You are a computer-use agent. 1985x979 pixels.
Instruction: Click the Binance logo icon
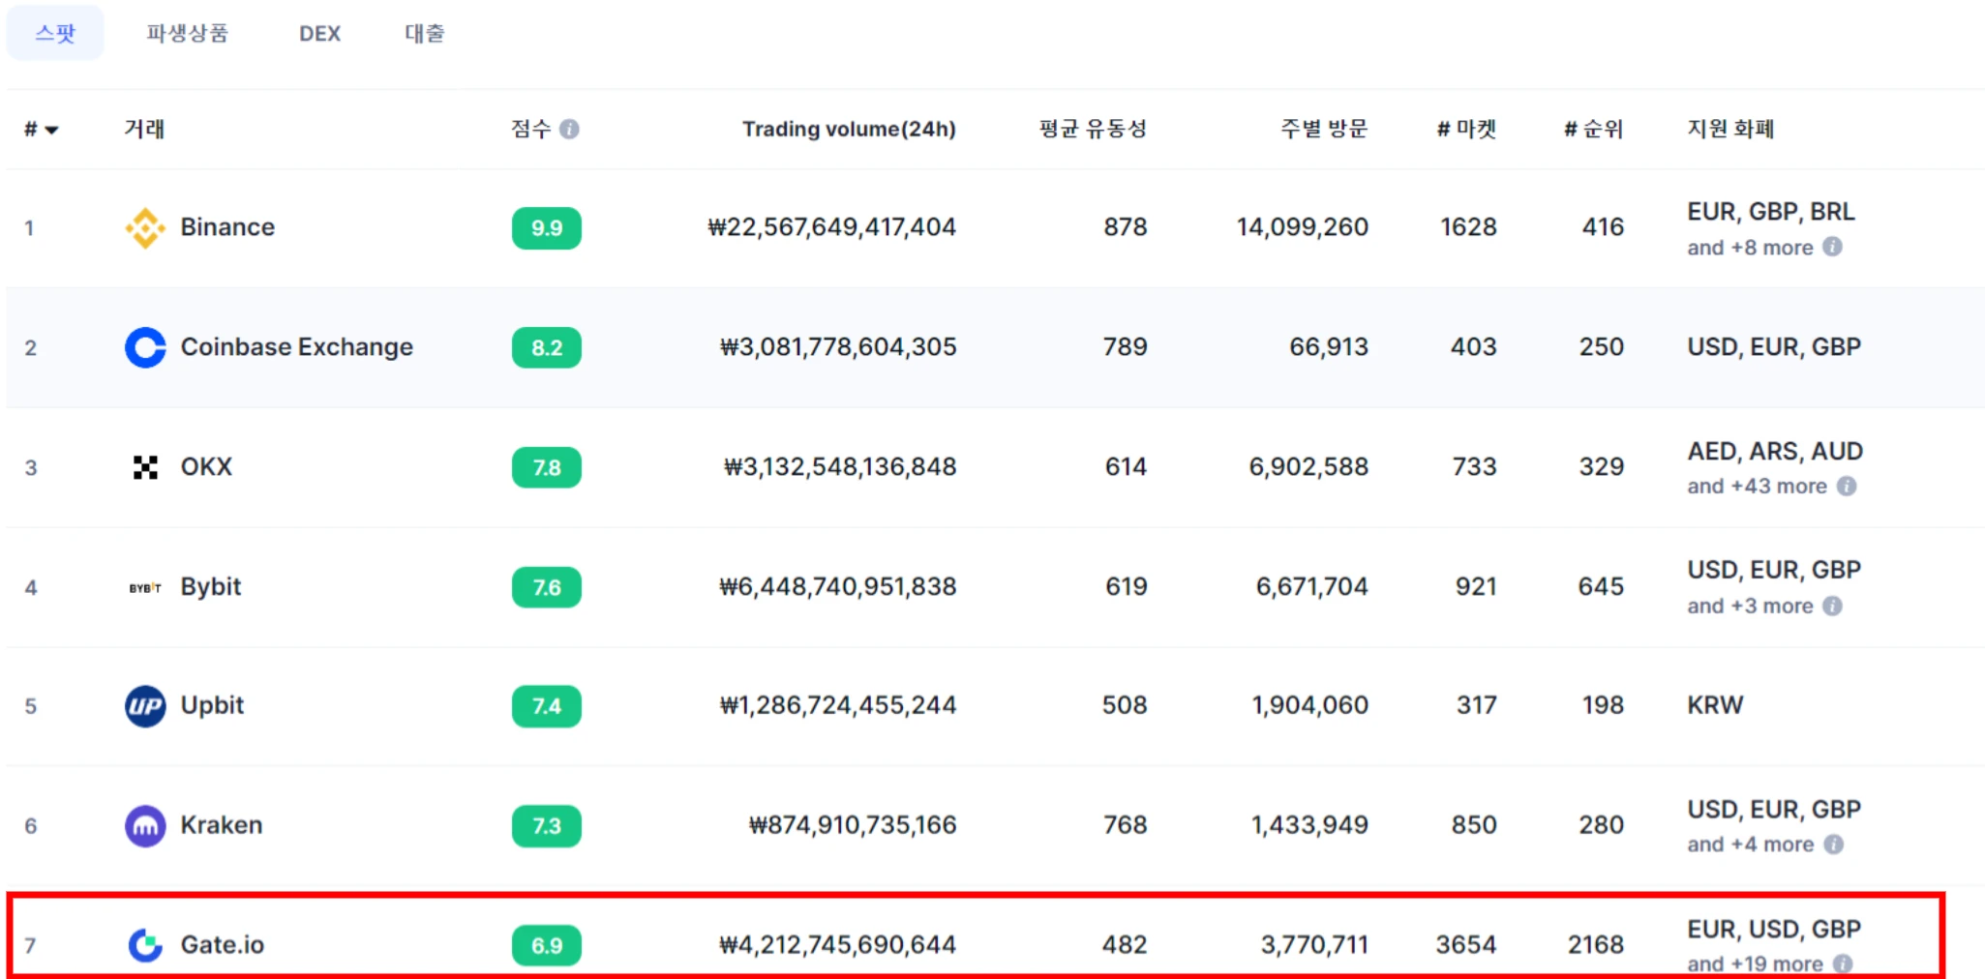[145, 227]
